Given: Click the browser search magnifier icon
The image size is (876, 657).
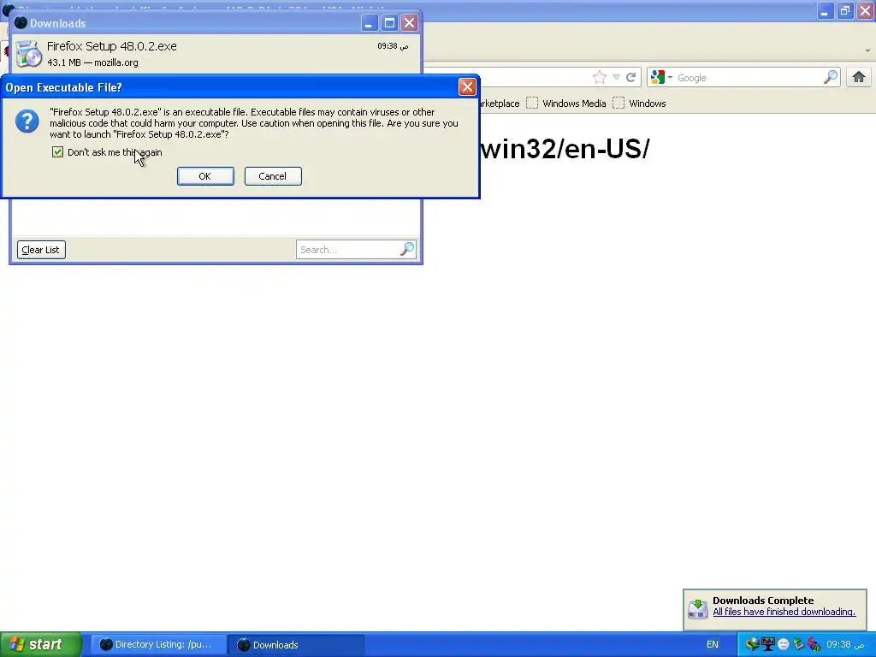Looking at the screenshot, I should 831,77.
